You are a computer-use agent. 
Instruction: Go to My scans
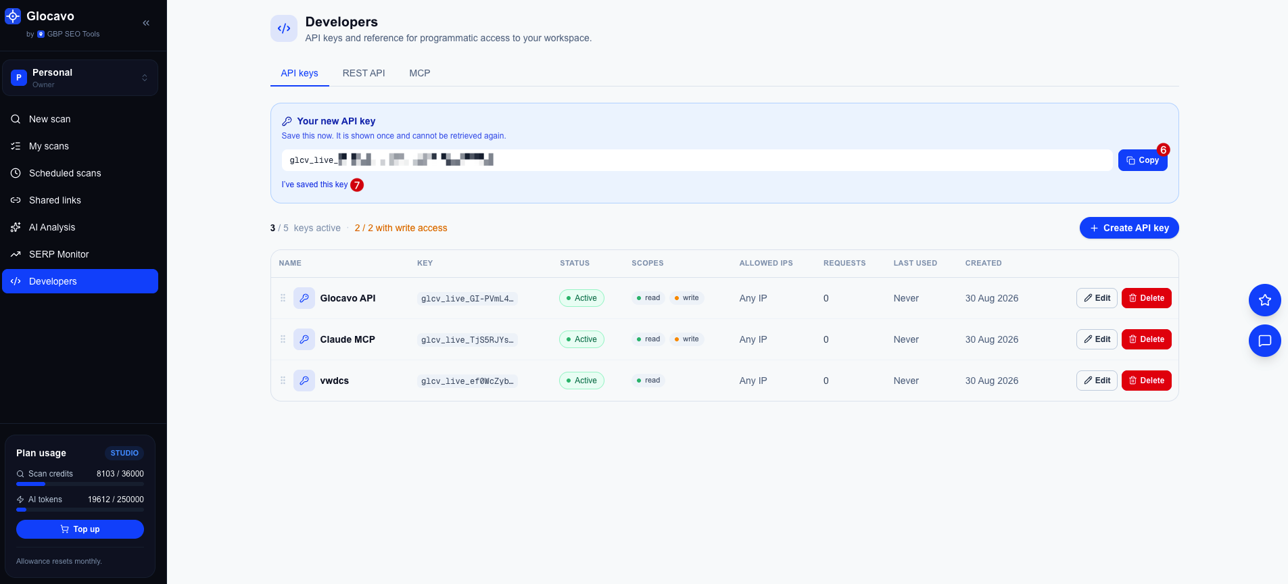click(x=80, y=146)
